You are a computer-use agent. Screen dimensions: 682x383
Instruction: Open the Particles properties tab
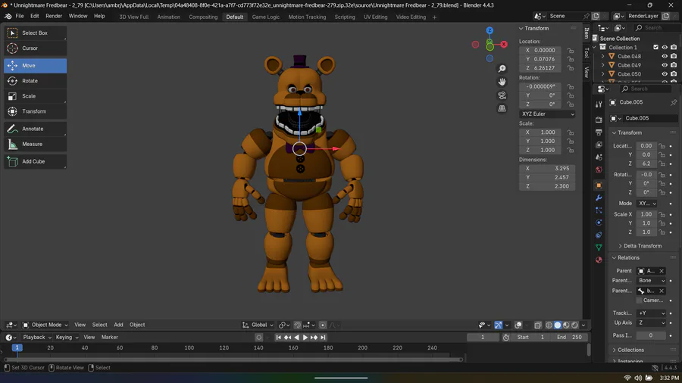[599, 210]
